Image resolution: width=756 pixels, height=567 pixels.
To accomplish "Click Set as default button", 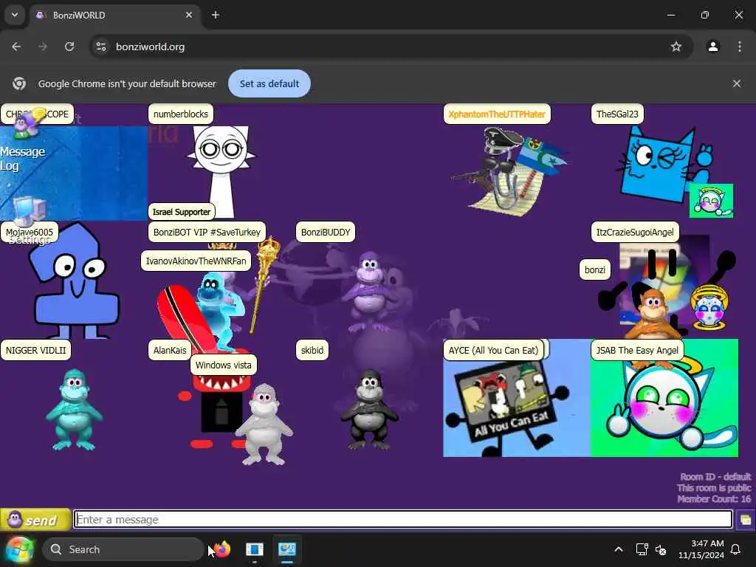I will [269, 83].
